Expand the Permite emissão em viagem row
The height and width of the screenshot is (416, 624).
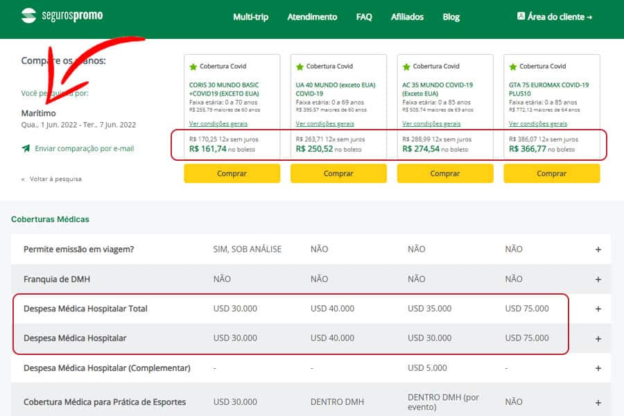(x=598, y=250)
